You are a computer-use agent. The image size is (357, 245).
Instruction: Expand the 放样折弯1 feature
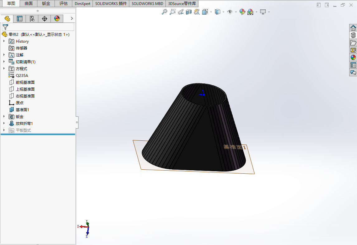tap(4, 123)
